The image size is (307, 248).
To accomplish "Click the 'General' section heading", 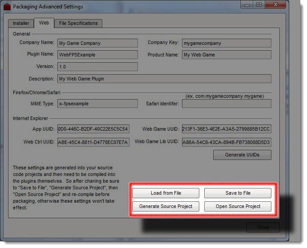I will pos(21,34).
